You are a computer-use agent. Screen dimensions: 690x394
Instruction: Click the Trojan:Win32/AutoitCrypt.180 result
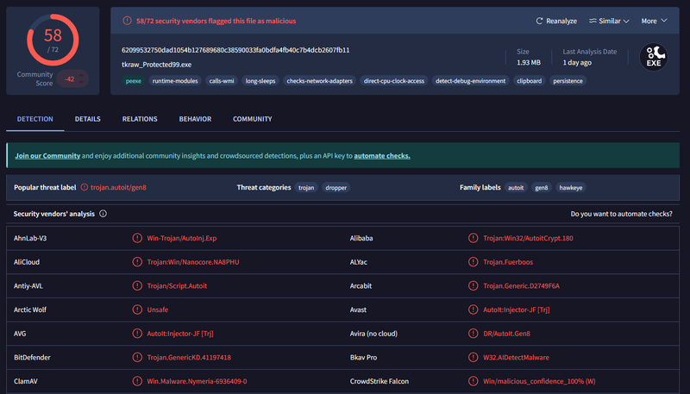point(528,238)
